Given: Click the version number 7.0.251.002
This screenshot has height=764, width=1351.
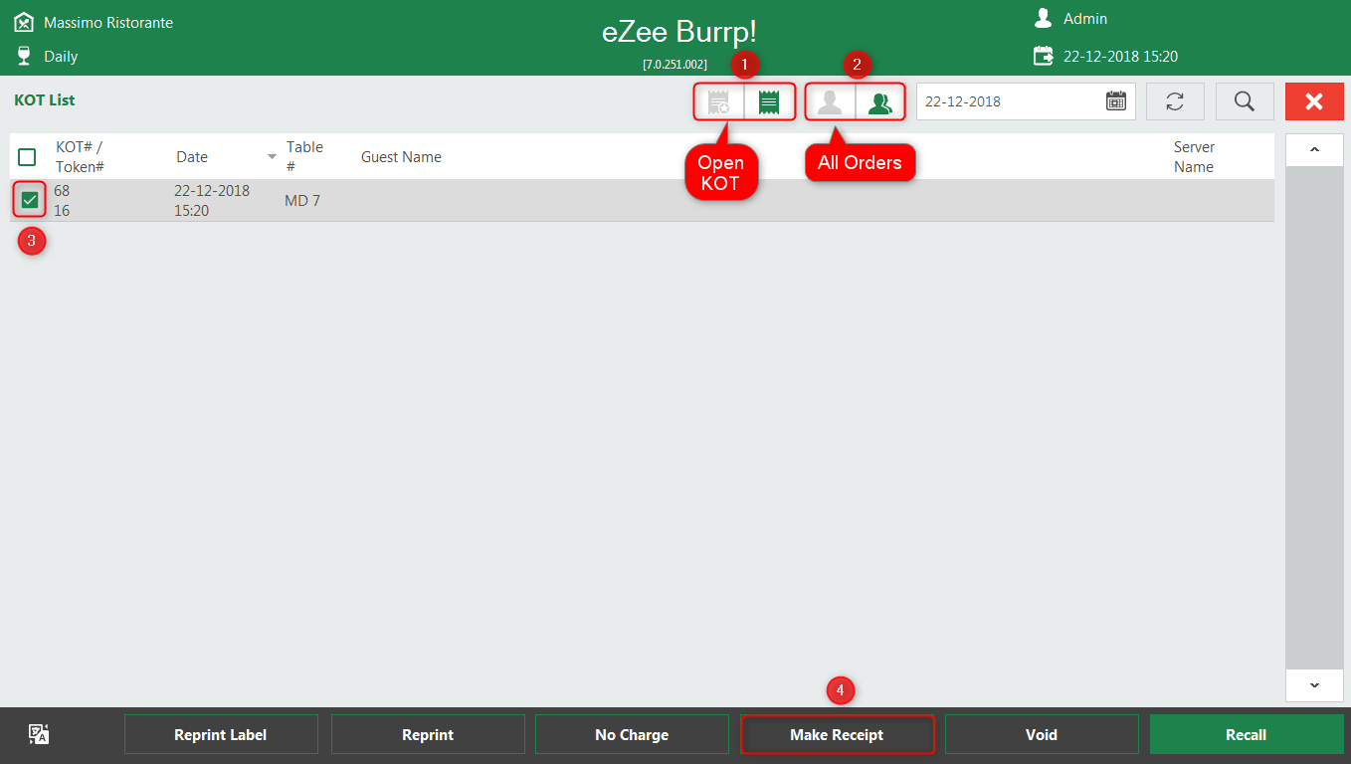Looking at the screenshot, I should click(x=675, y=65).
